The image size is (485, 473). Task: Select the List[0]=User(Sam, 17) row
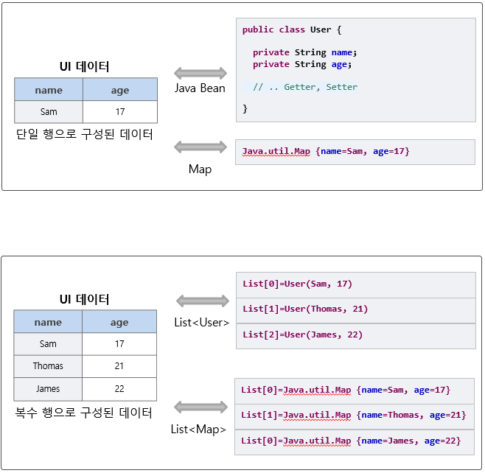(355, 284)
